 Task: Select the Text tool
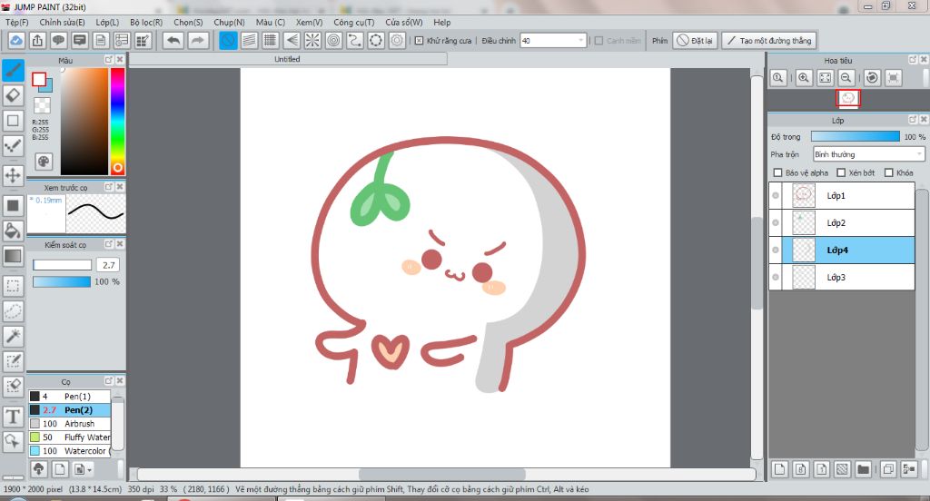point(13,417)
